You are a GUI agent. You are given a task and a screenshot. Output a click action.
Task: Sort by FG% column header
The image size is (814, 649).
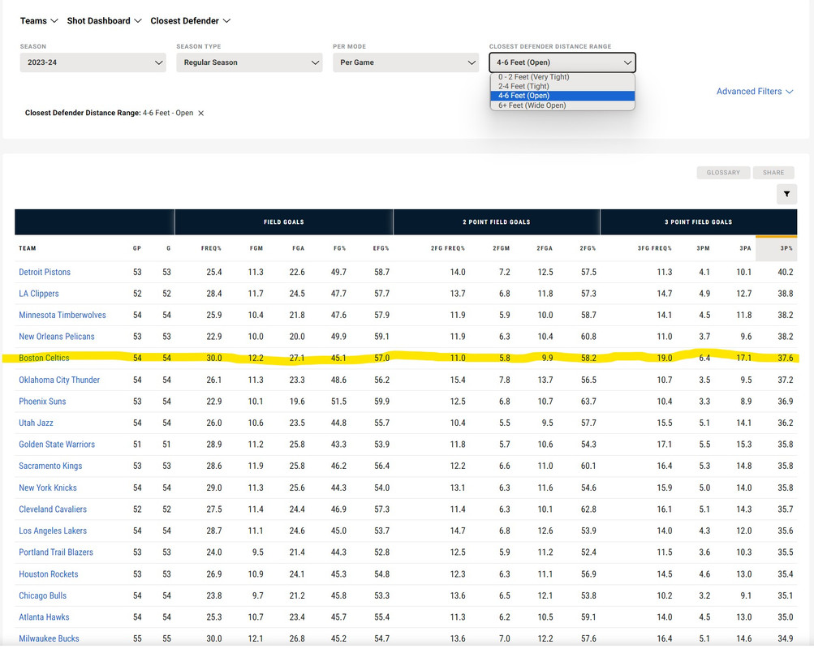pyautogui.click(x=339, y=248)
